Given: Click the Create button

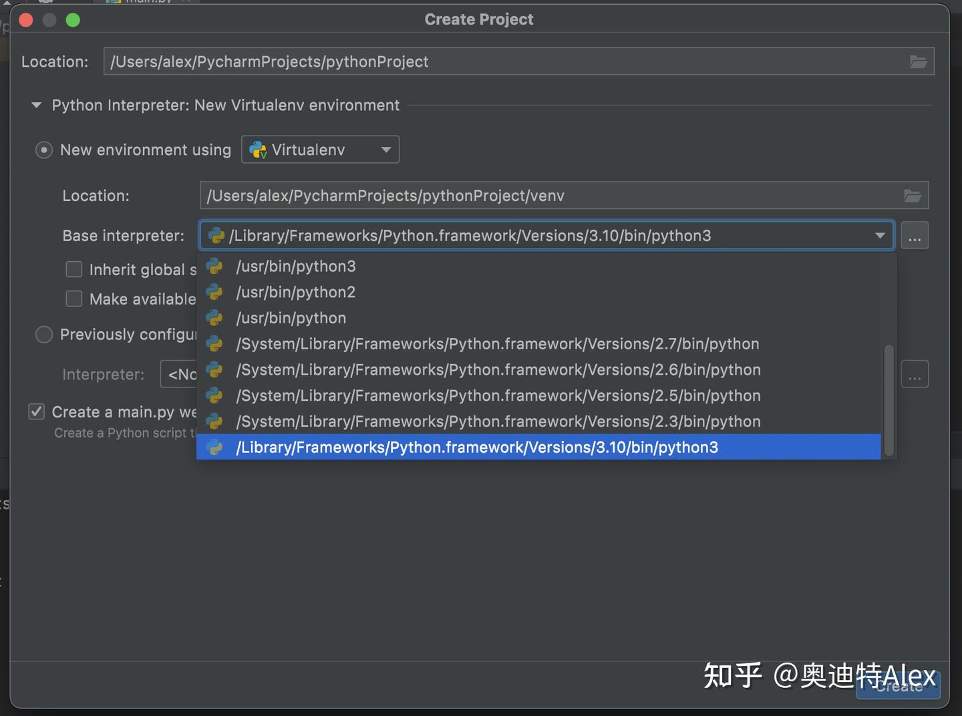Looking at the screenshot, I should [x=897, y=685].
